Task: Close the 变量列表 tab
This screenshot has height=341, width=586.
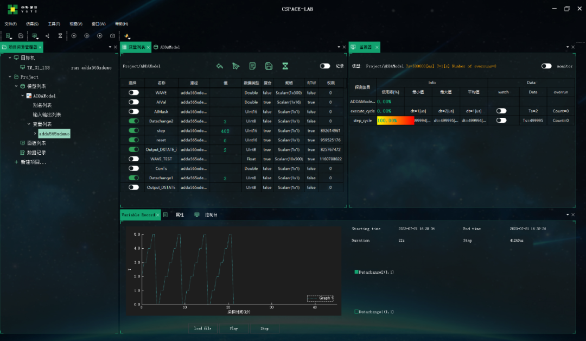Action: point(148,47)
